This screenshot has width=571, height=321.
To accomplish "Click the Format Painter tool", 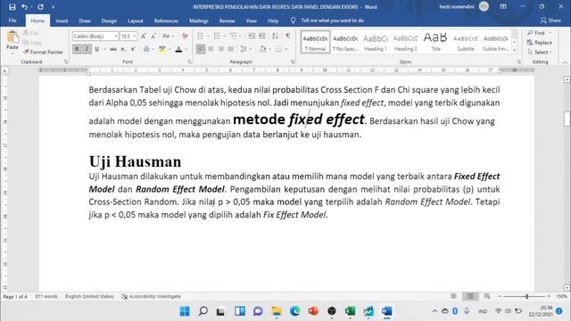I will click(43, 52).
